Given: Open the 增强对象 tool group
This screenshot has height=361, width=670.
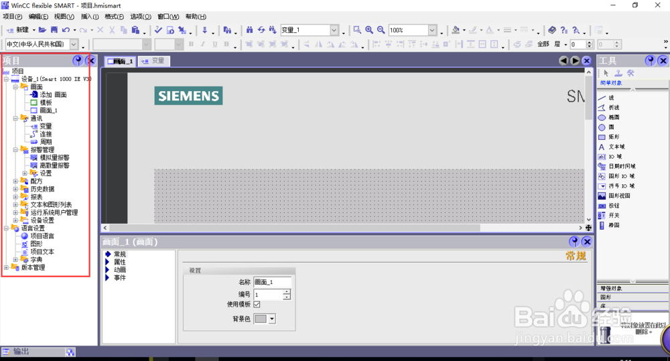Looking at the screenshot, I should click(632, 289).
